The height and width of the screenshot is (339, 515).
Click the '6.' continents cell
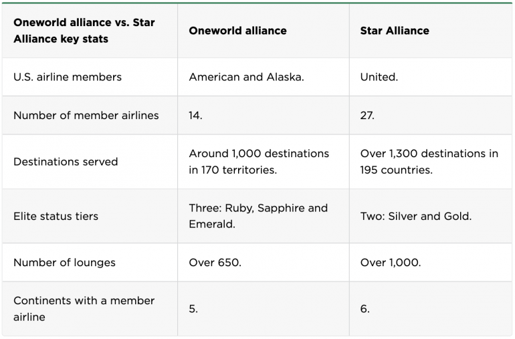click(365, 309)
